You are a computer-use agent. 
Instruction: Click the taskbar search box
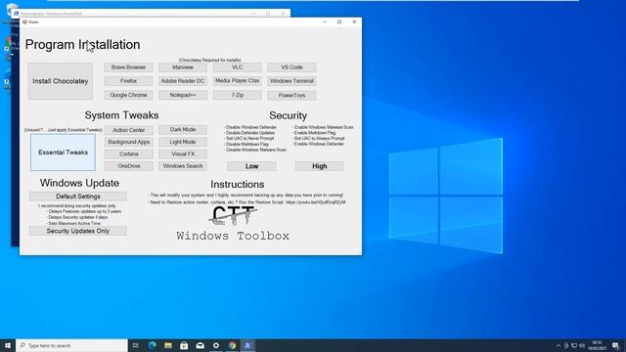[x=71, y=345]
